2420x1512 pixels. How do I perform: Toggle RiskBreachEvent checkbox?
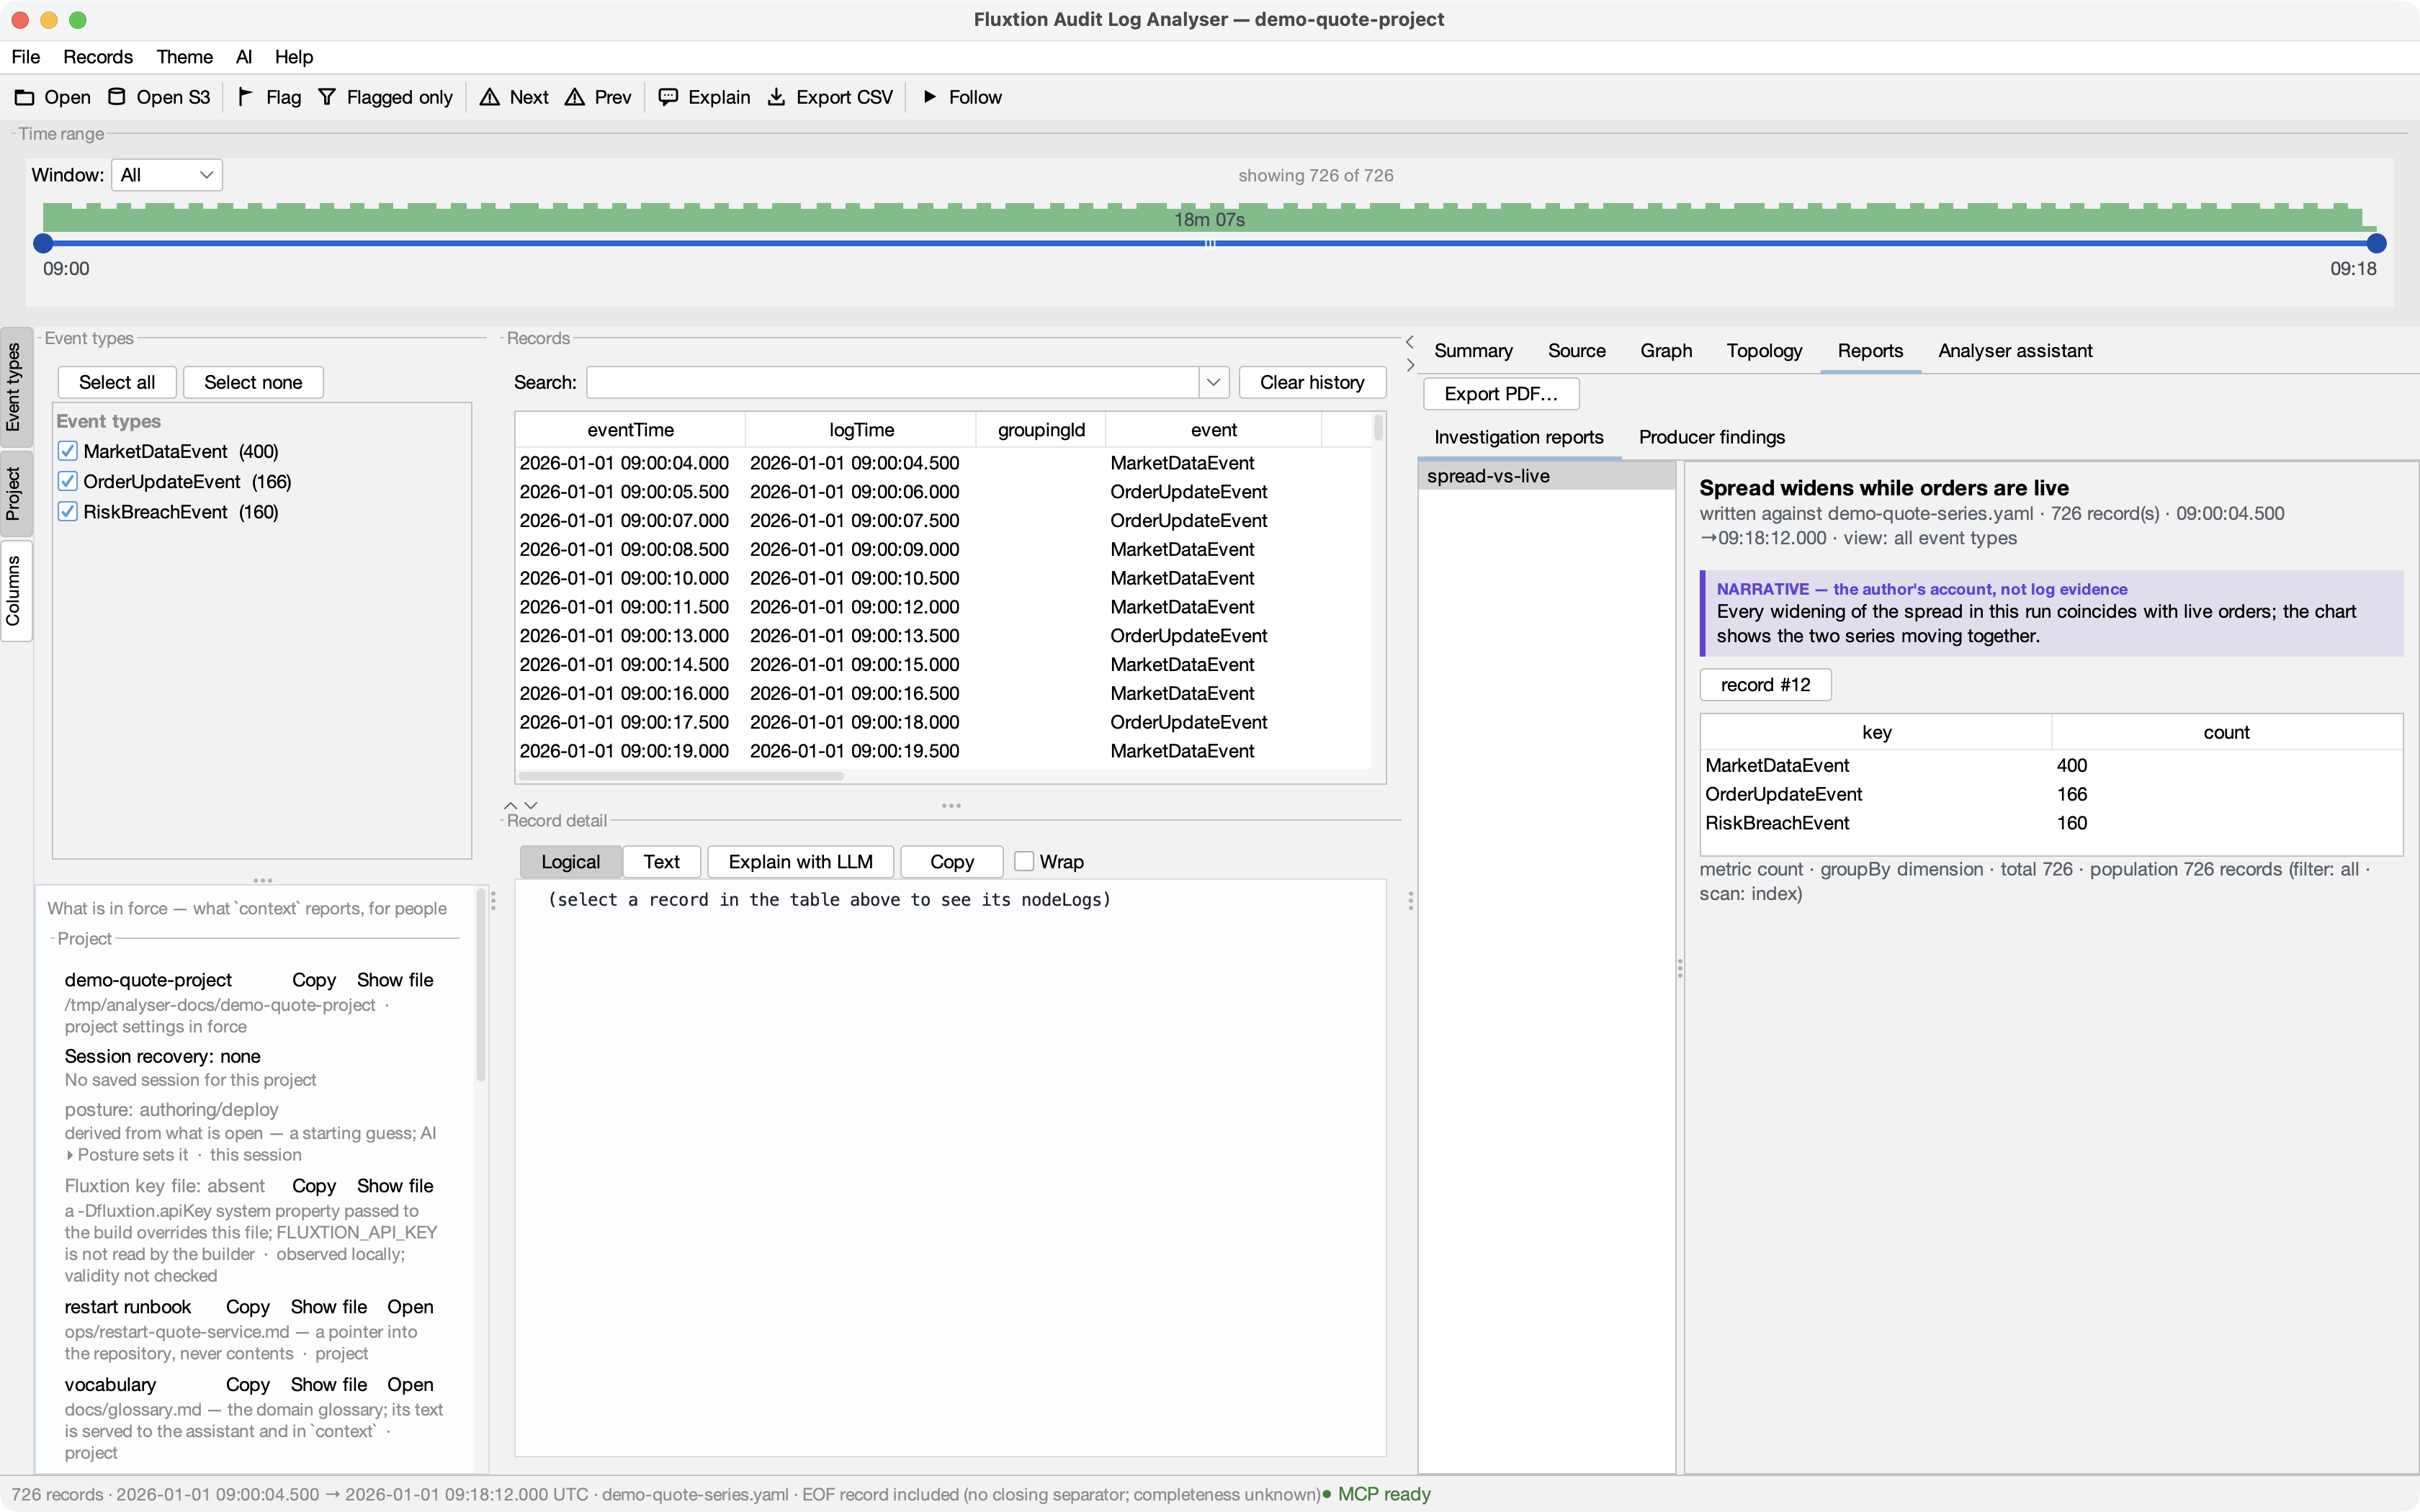pos(68,512)
